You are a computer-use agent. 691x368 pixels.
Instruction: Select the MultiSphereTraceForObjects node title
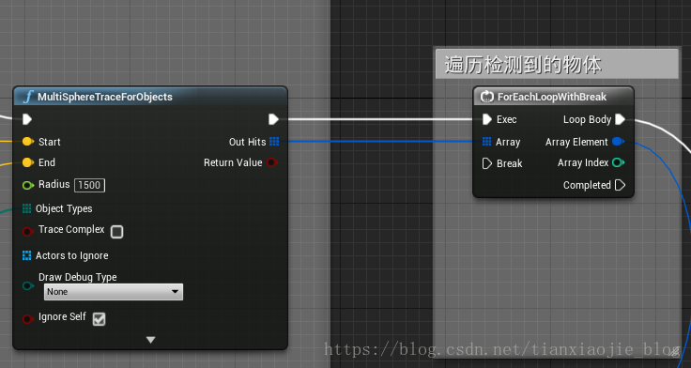pos(105,97)
